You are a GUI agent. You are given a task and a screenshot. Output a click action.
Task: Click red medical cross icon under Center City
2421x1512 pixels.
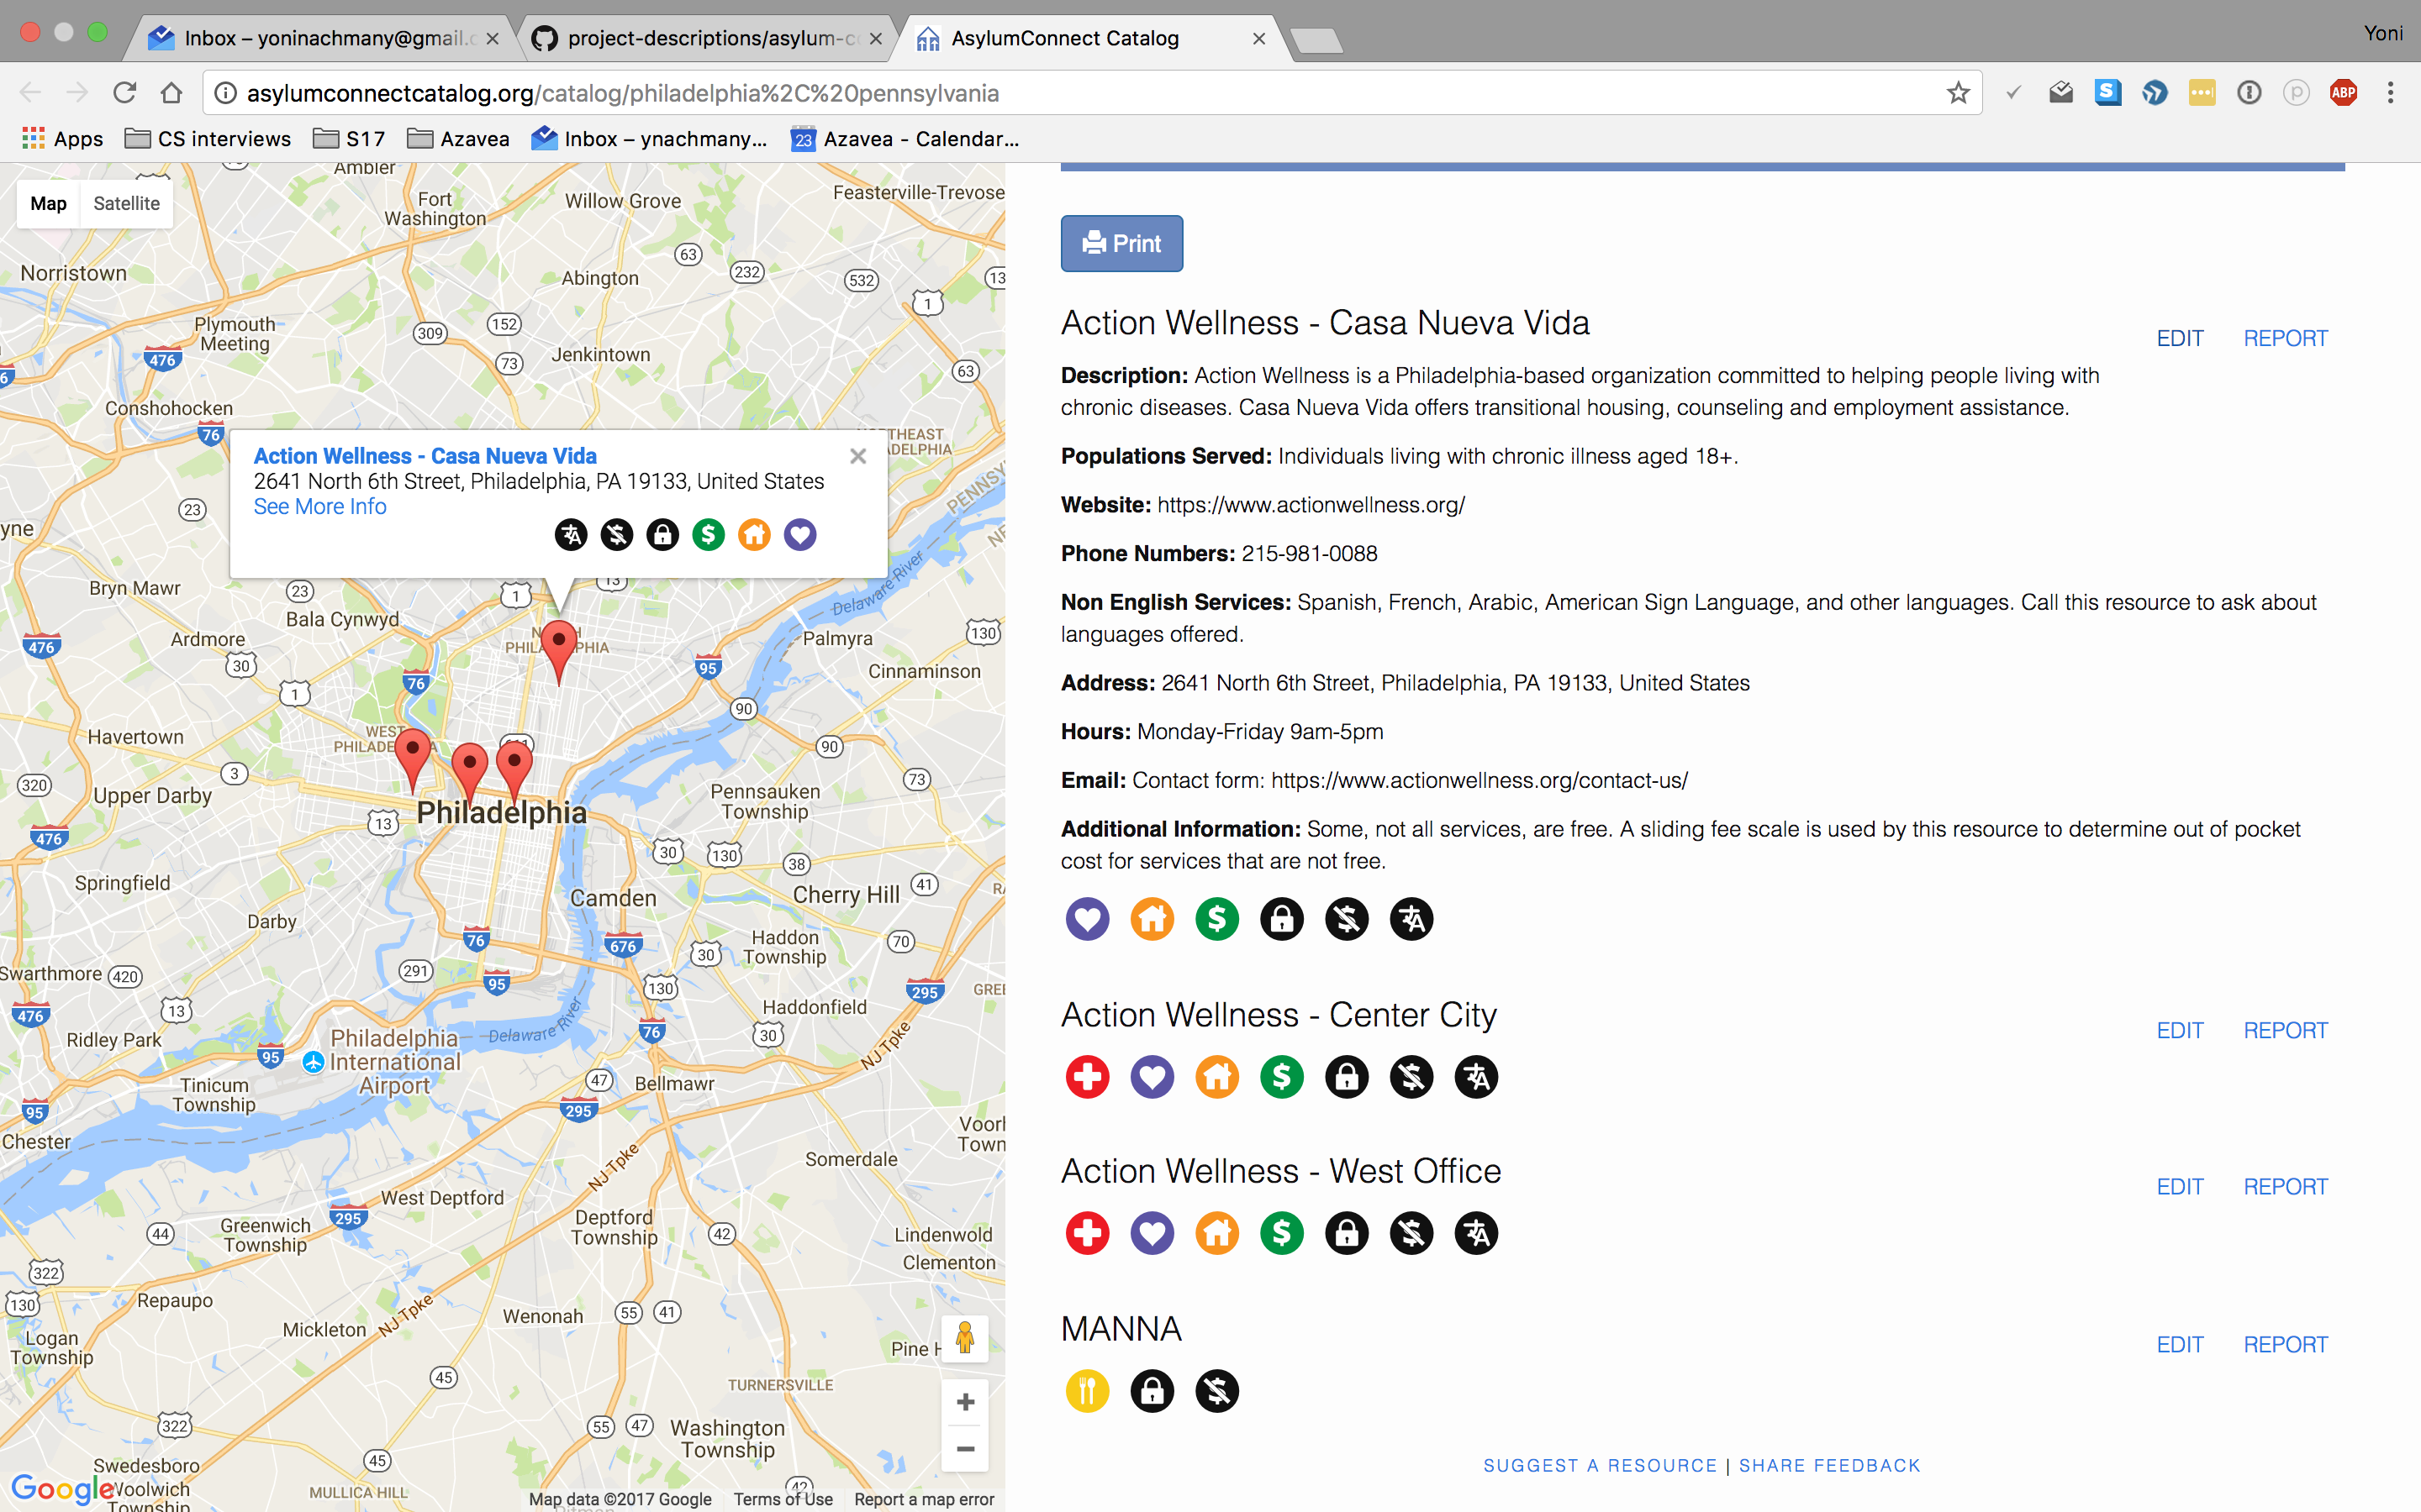coord(1088,1077)
